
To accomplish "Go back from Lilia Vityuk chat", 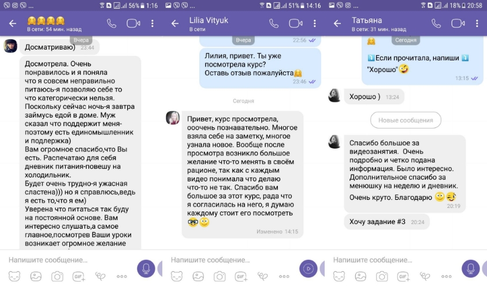I will [175, 24].
